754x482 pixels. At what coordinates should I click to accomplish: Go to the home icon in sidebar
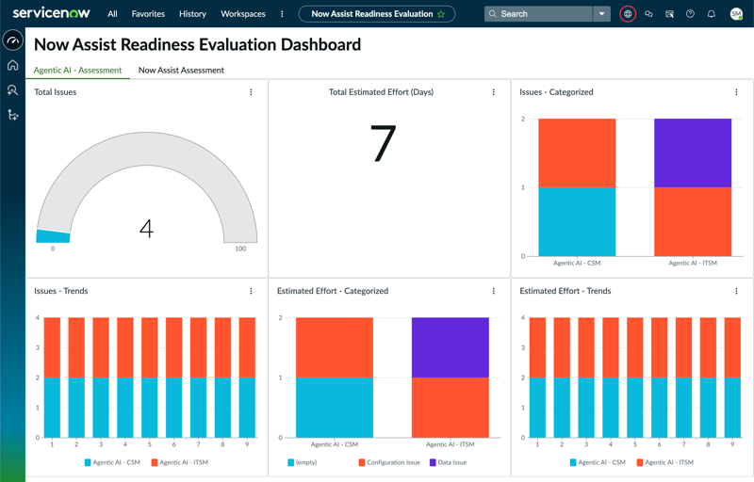tap(13, 65)
